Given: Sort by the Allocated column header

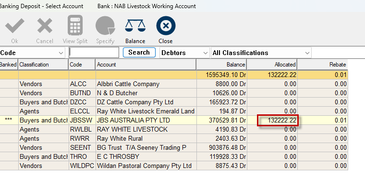Looking at the screenshot, I should click(x=272, y=64).
